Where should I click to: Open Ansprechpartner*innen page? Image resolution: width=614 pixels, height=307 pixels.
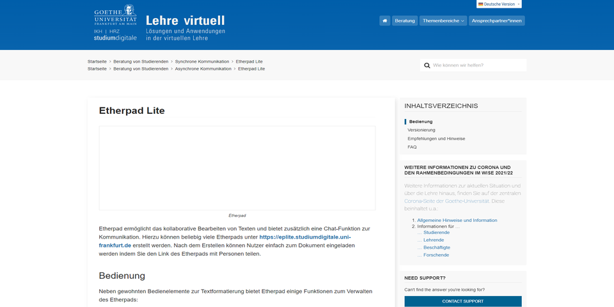[496, 20]
